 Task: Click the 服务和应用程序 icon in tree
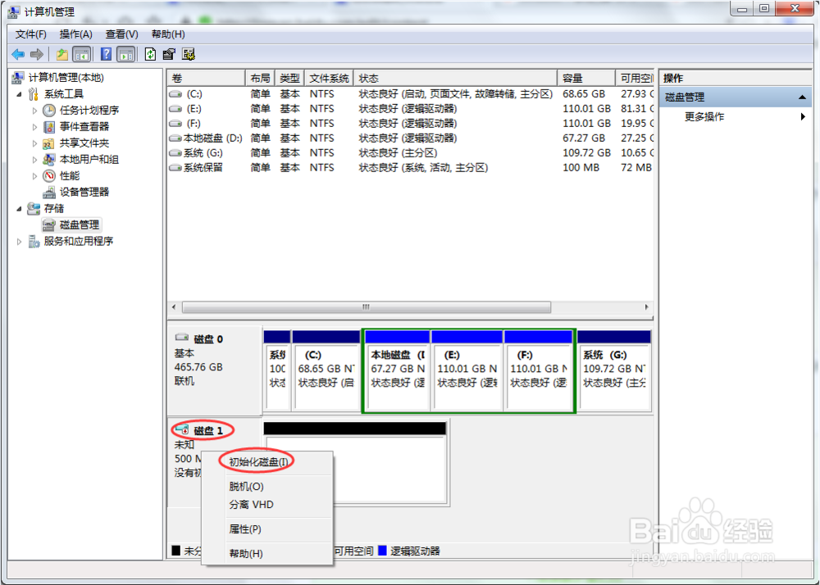pyautogui.click(x=34, y=242)
